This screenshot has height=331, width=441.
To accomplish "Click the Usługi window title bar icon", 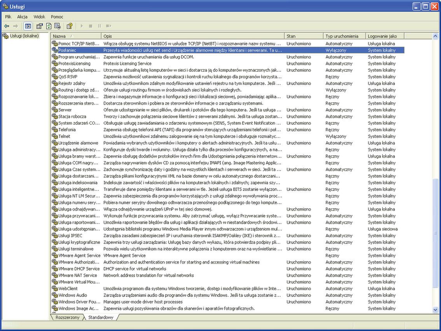I will pyautogui.click(x=5, y=6).
